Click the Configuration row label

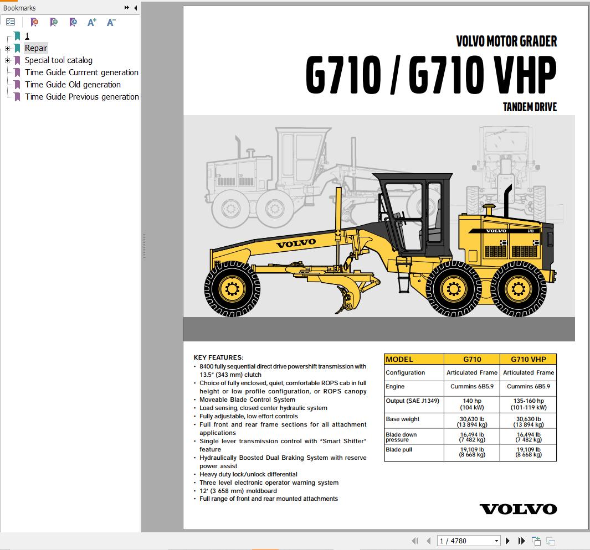(x=406, y=372)
